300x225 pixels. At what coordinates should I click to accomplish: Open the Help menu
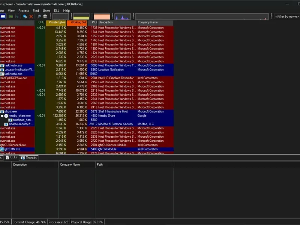tap(66, 11)
